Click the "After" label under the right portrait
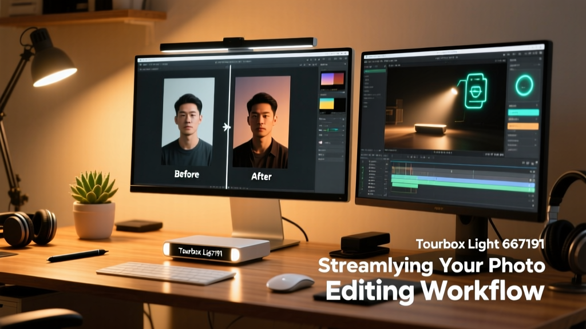 click(261, 176)
